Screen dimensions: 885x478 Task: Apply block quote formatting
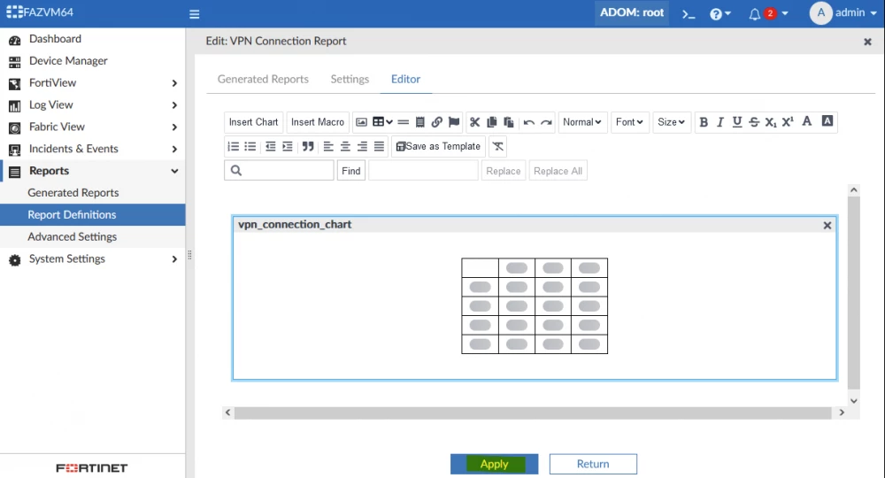[x=308, y=146]
